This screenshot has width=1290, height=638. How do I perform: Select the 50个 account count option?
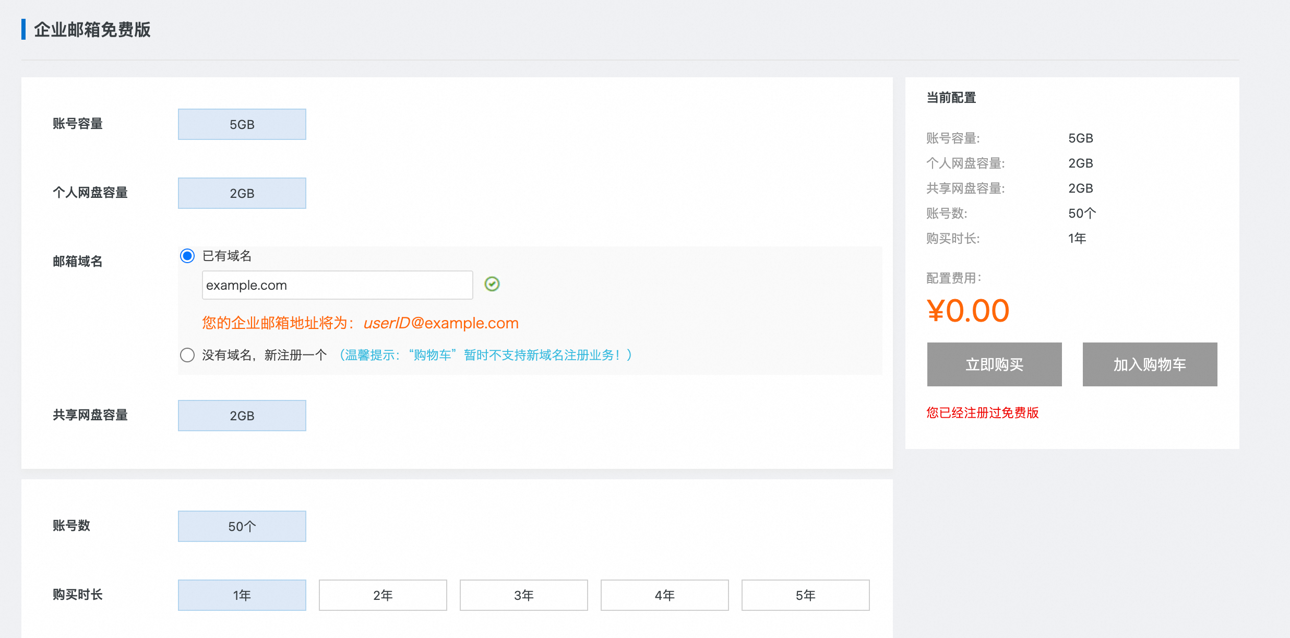(242, 526)
